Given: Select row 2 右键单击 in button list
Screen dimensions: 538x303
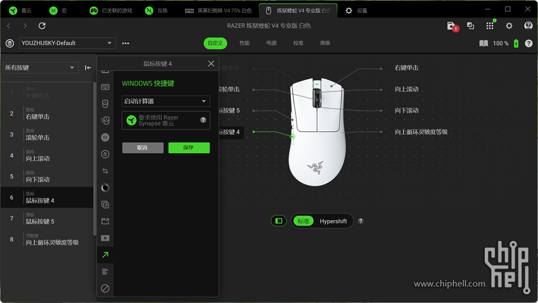Looking at the screenshot, I should tap(47, 114).
